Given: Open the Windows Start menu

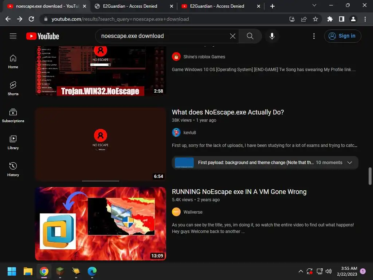Looking at the screenshot, I should pos(12,271).
